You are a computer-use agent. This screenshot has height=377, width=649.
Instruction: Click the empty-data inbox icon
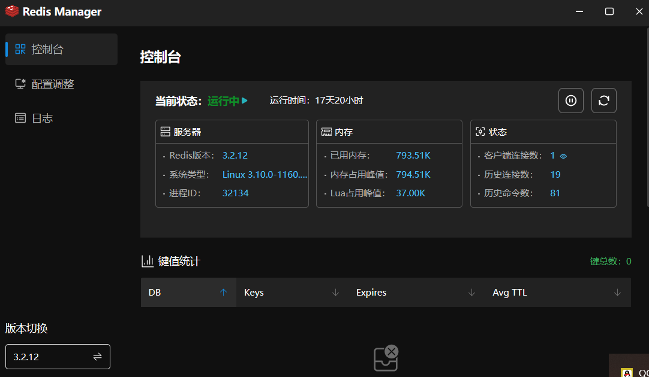point(386,358)
